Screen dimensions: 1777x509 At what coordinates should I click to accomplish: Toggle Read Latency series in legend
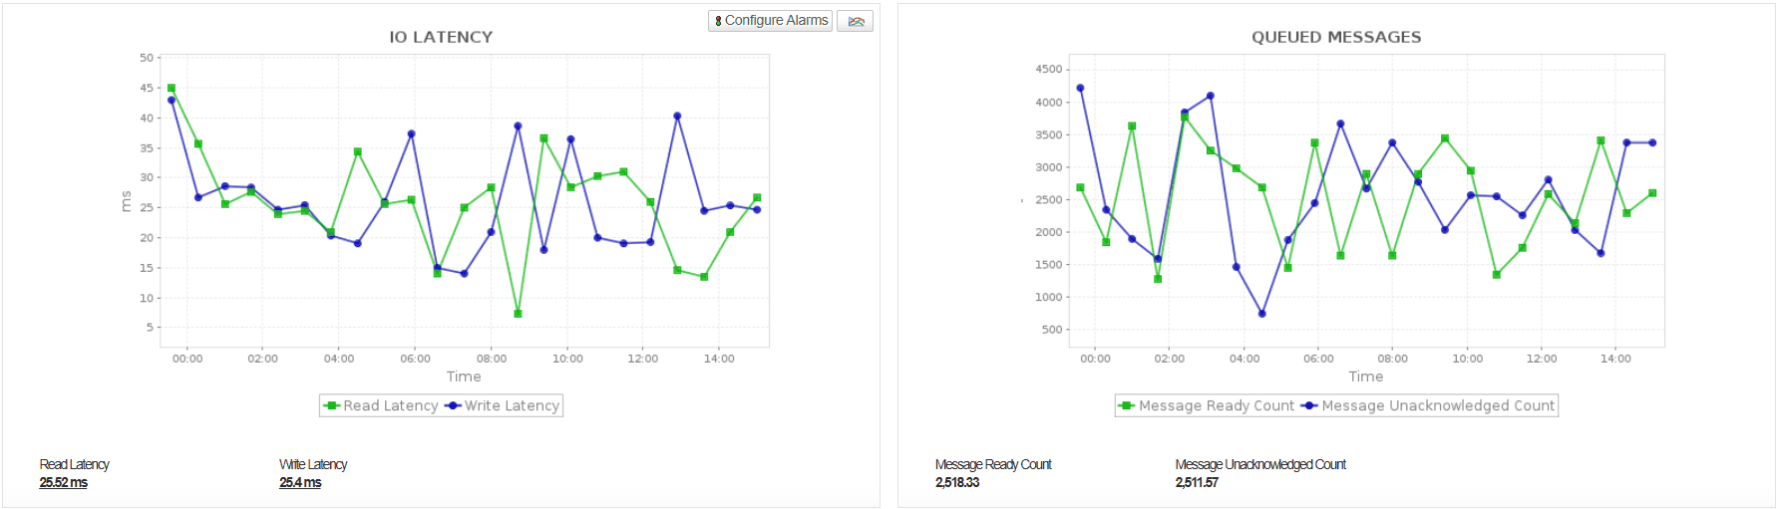[x=381, y=405]
